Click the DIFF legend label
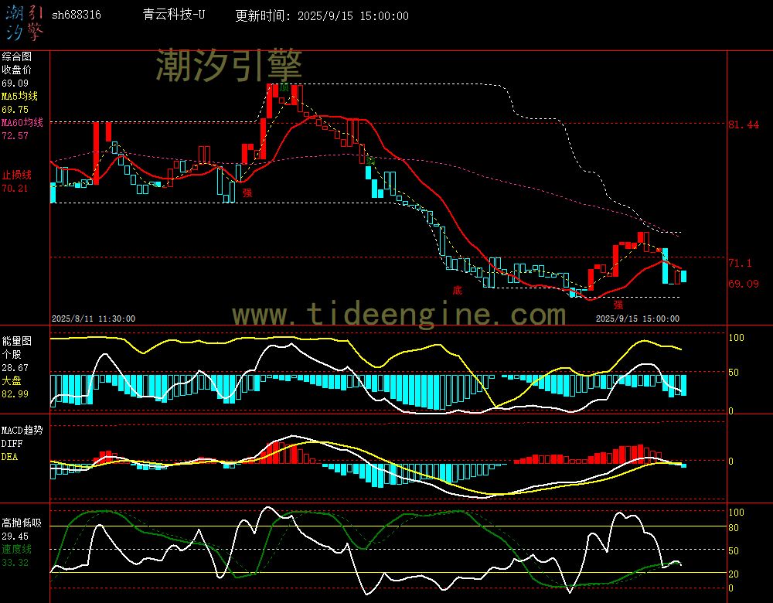The width and height of the screenshot is (773, 603). coord(12,444)
